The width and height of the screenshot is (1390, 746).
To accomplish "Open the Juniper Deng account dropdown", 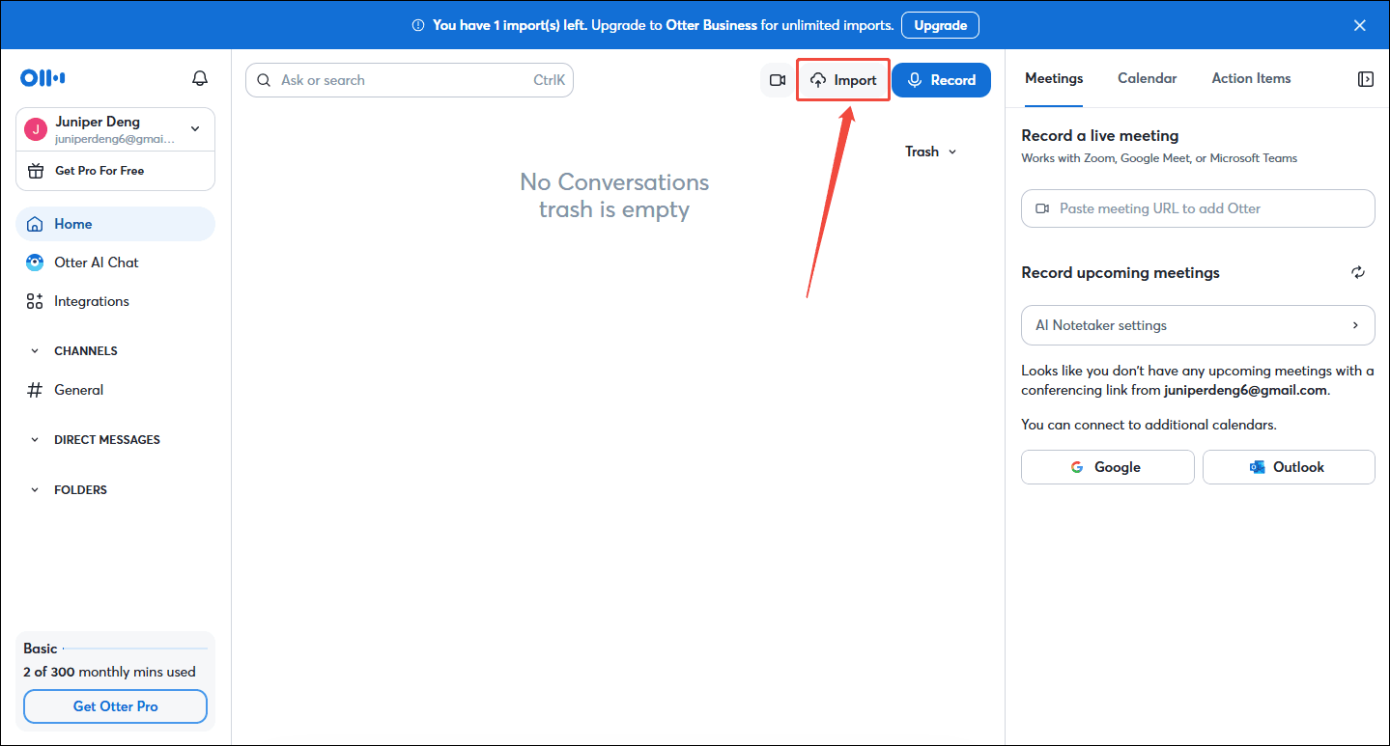I will 195,128.
